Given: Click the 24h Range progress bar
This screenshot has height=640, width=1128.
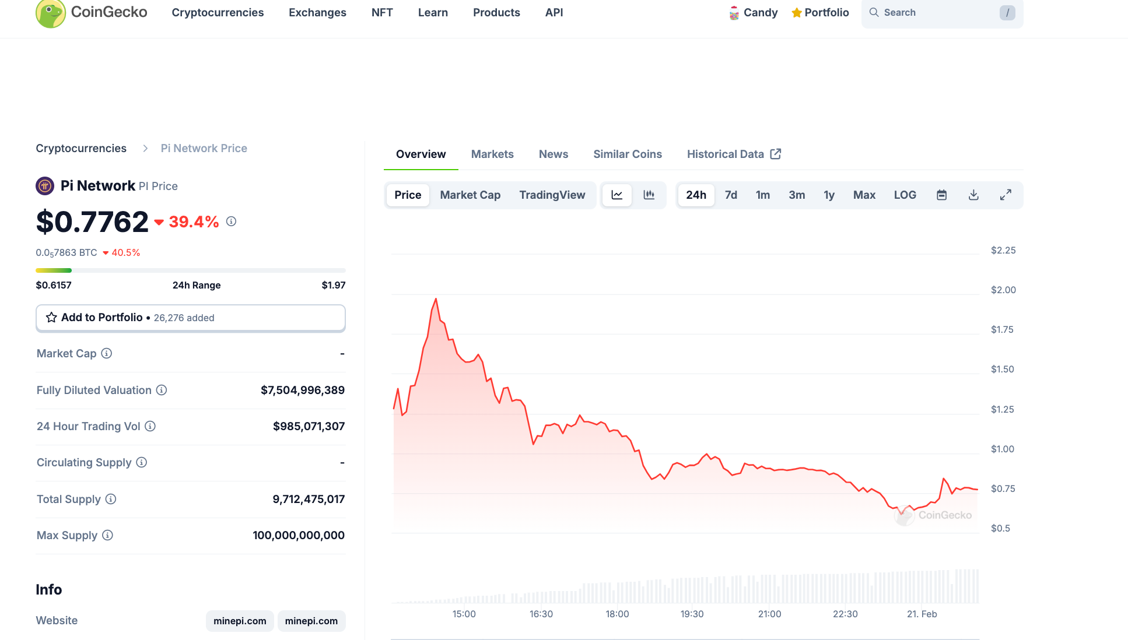Looking at the screenshot, I should [191, 270].
